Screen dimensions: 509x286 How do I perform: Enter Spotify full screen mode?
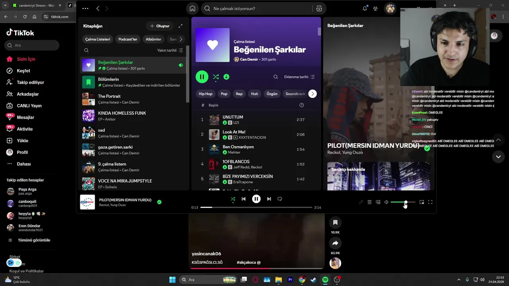[x=430, y=202]
